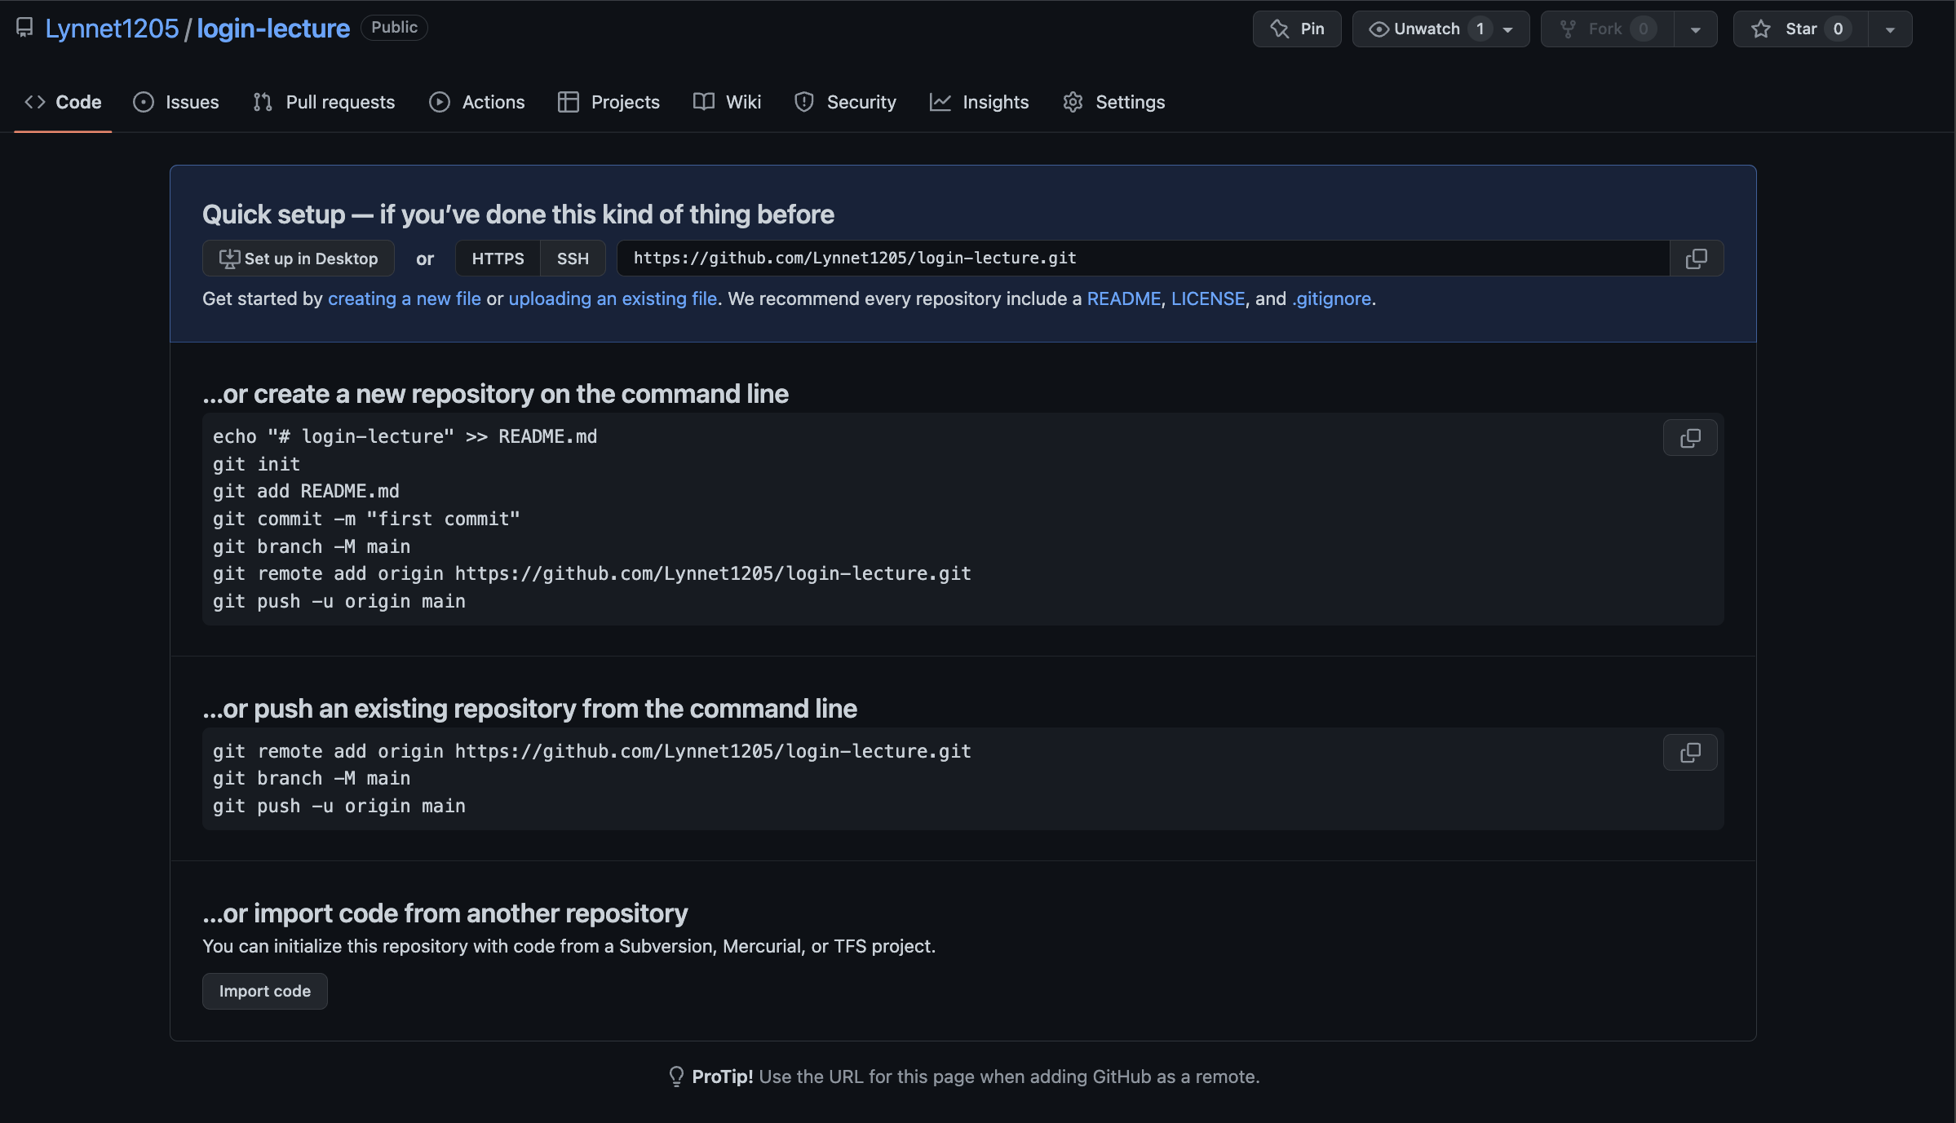
Task: Copy the push existing repository commands
Action: [x=1690, y=753]
